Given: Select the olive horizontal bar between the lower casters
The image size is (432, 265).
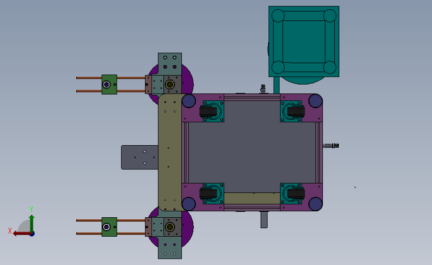Looking at the screenshot, I should 252,198.
